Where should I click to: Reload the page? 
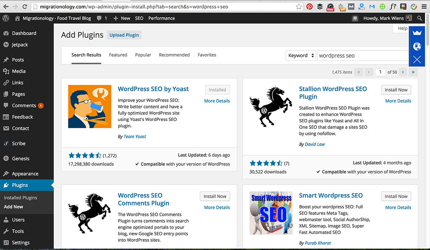25,7
